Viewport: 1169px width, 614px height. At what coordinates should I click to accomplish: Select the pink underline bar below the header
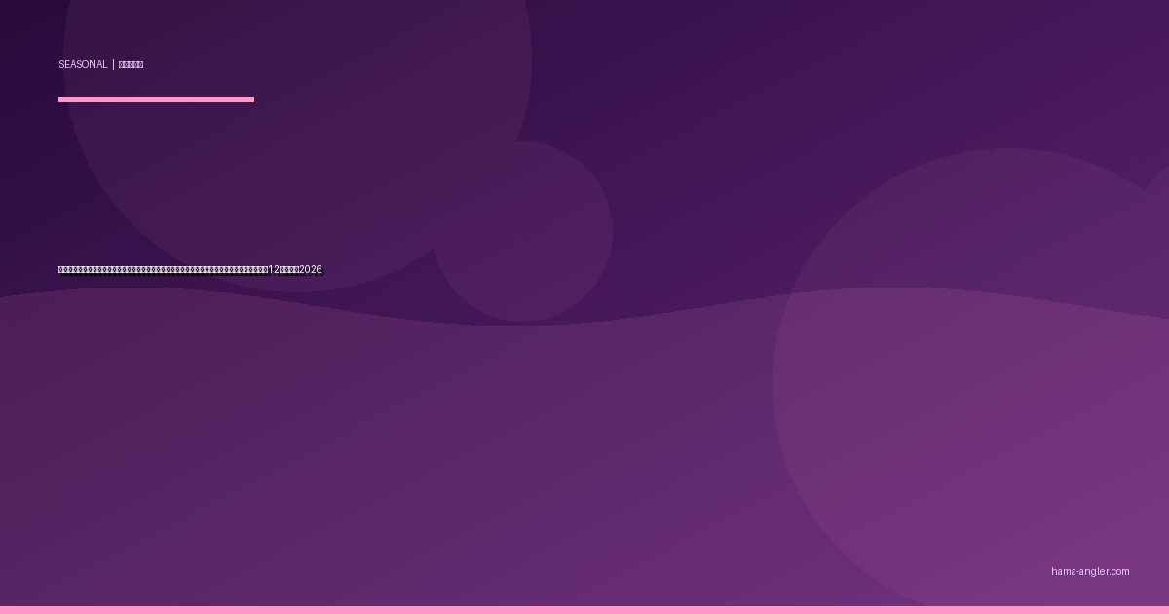[156, 99]
